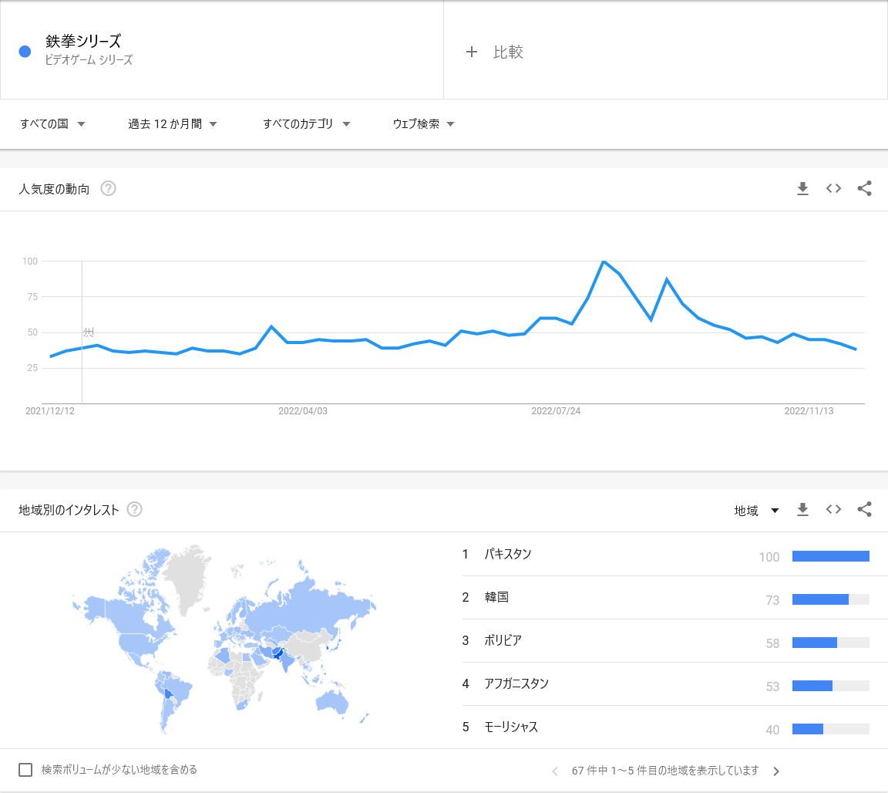Screen dimensions: 888x793
Task: Enable 検索ボリュームが少ない地域を含める checkbox
Action: (x=25, y=770)
